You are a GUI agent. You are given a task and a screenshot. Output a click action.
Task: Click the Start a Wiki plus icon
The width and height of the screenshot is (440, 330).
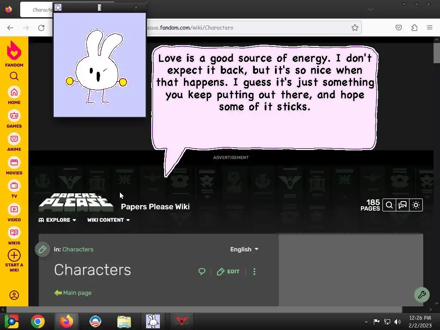click(14, 256)
